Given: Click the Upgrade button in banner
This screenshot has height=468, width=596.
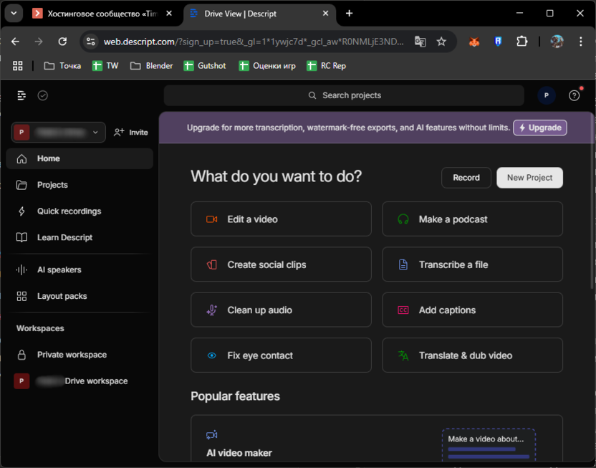Looking at the screenshot, I should pos(539,128).
